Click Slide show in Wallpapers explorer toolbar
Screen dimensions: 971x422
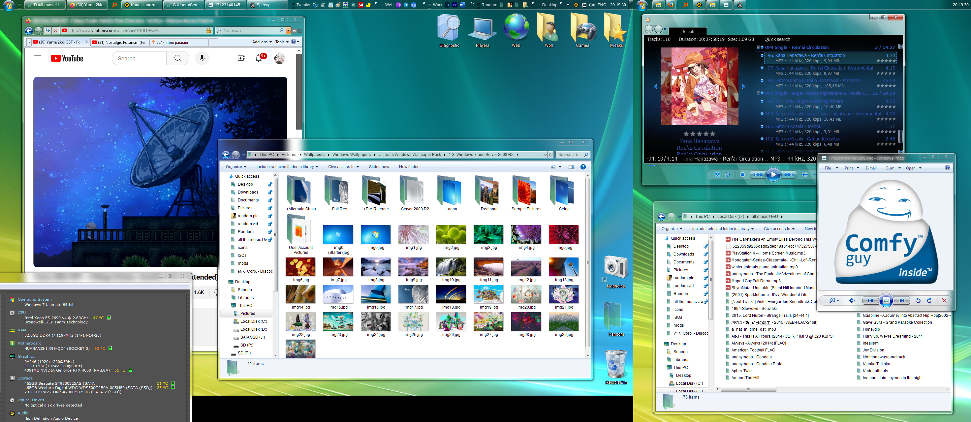point(379,166)
